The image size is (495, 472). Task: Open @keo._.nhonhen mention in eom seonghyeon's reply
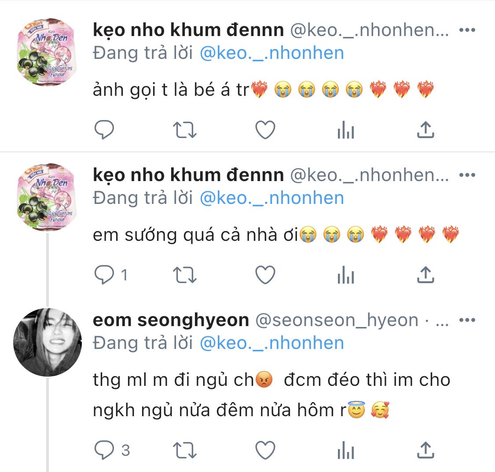271,343
